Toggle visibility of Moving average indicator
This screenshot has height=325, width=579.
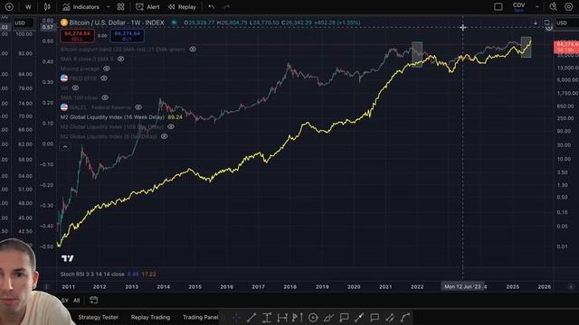107,69
